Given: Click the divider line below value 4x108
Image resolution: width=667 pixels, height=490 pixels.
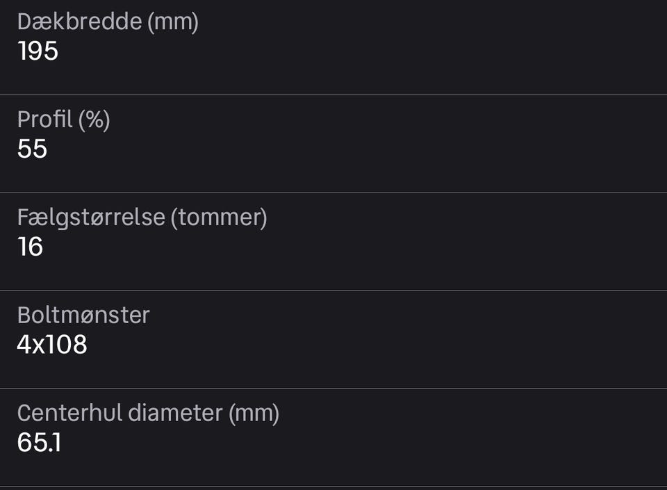Looking at the screenshot, I should [x=333, y=389].
